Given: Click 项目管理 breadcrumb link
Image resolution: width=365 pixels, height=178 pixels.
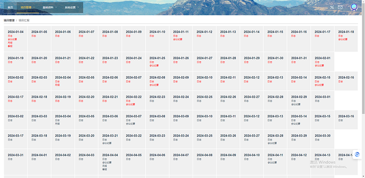Looking at the screenshot, I should click(x=9, y=20).
